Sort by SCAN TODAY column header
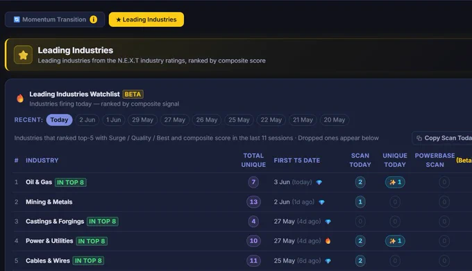This screenshot has width=472, height=271. coord(360,160)
